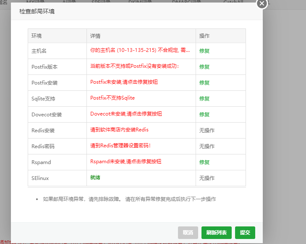306x244 pixels.
Task: Click the 环境 column header
Action: click(x=57, y=36)
